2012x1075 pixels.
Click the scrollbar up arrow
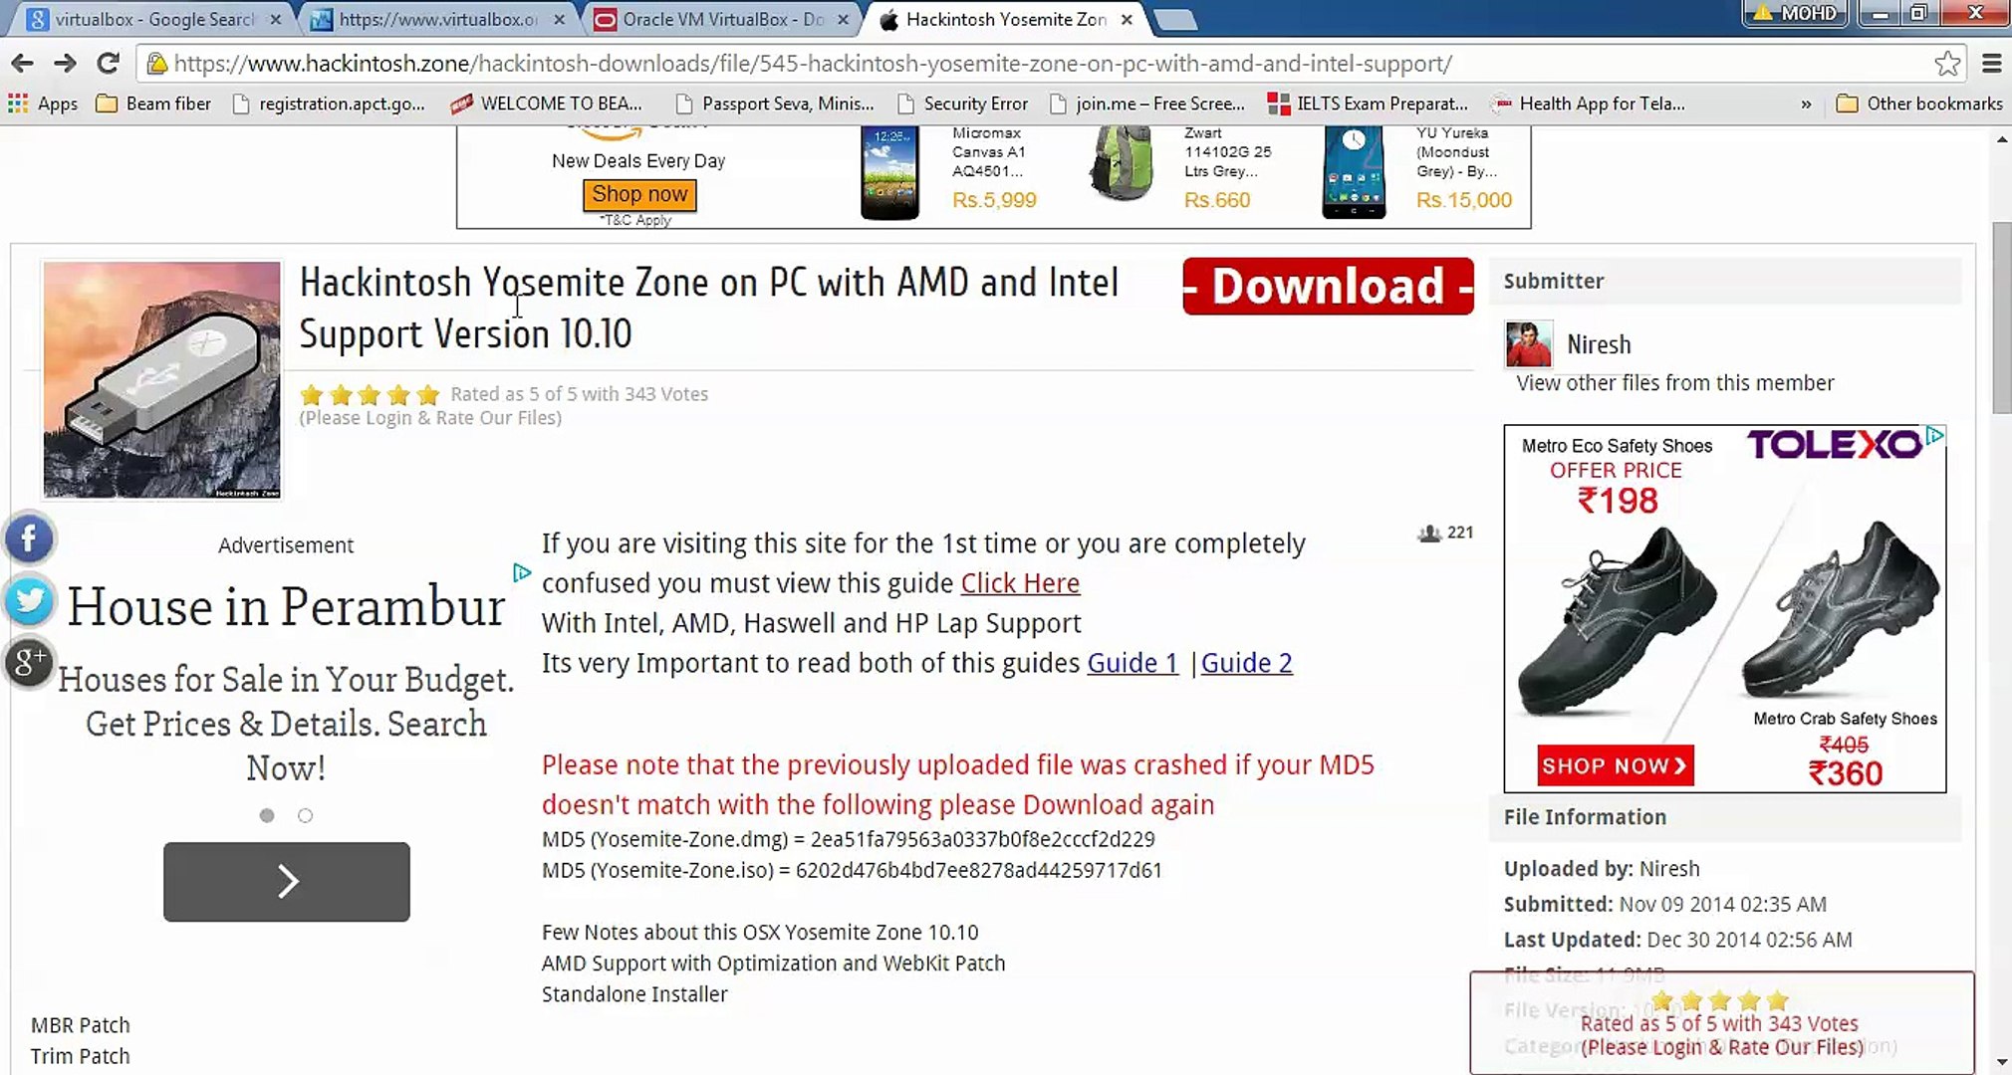point(2001,140)
